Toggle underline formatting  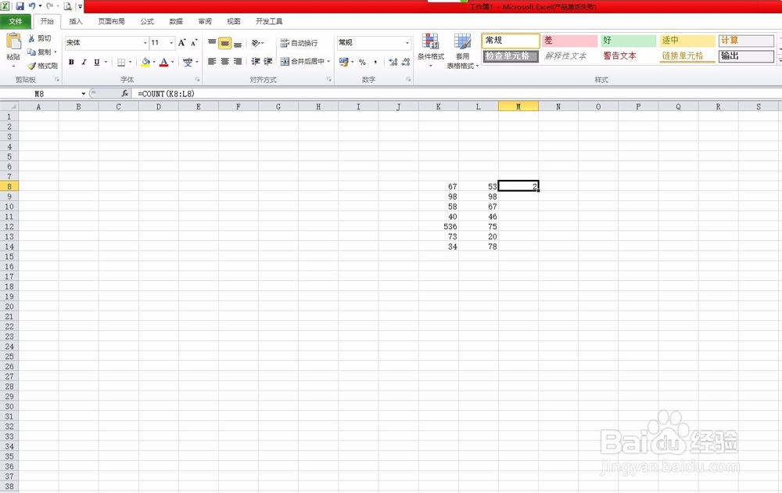coord(96,62)
